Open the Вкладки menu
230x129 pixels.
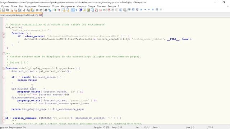pos(112,6)
